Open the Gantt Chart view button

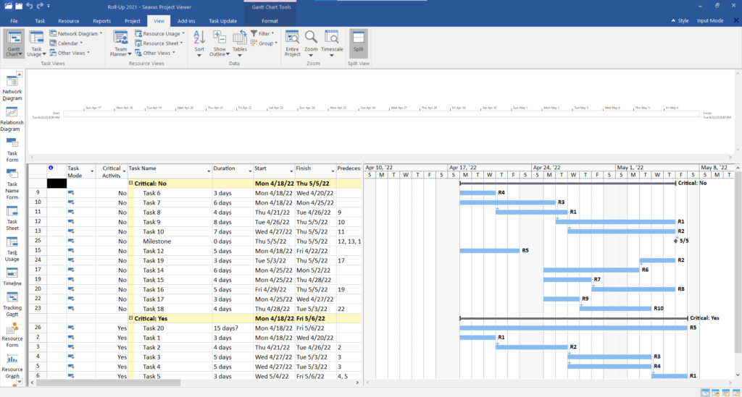(x=14, y=43)
